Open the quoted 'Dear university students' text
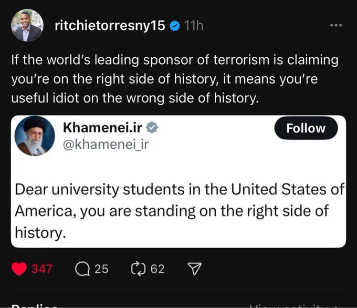Image resolution: width=357 pixels, height=308 pixels. click(x=179, y=211)
